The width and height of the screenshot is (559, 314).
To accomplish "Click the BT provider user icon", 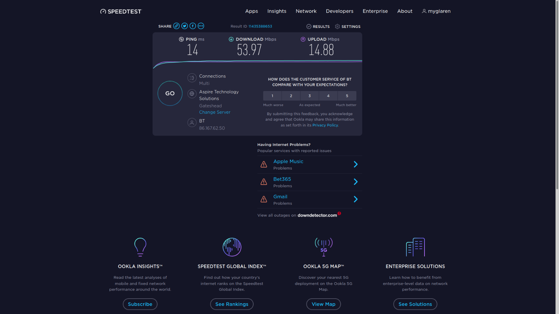I will (192, 122).
